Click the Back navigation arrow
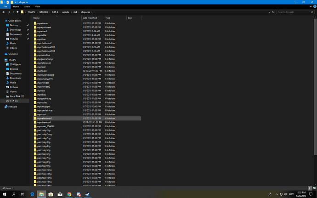317x198 pixels. pos(4,12)
